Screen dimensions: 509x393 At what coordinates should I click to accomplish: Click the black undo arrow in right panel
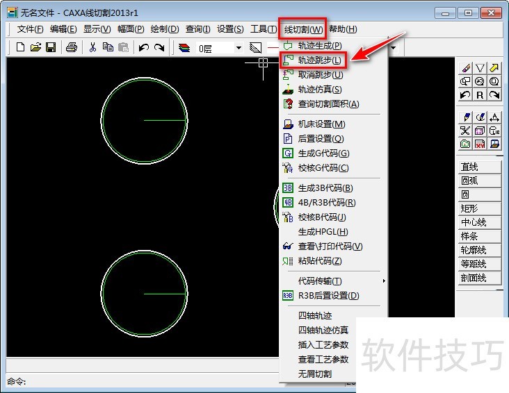[x=465, y=95]
